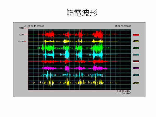The height and width of the screenshot is (117, 156).
Task: Click the red Analog1 waveform's first burst
Action: pos(49,35)
